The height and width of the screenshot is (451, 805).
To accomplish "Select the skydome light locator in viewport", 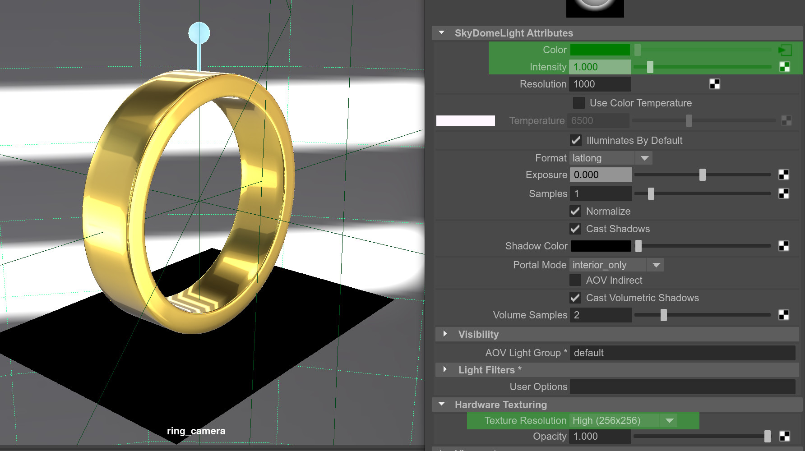I will (x=199, y=33).
